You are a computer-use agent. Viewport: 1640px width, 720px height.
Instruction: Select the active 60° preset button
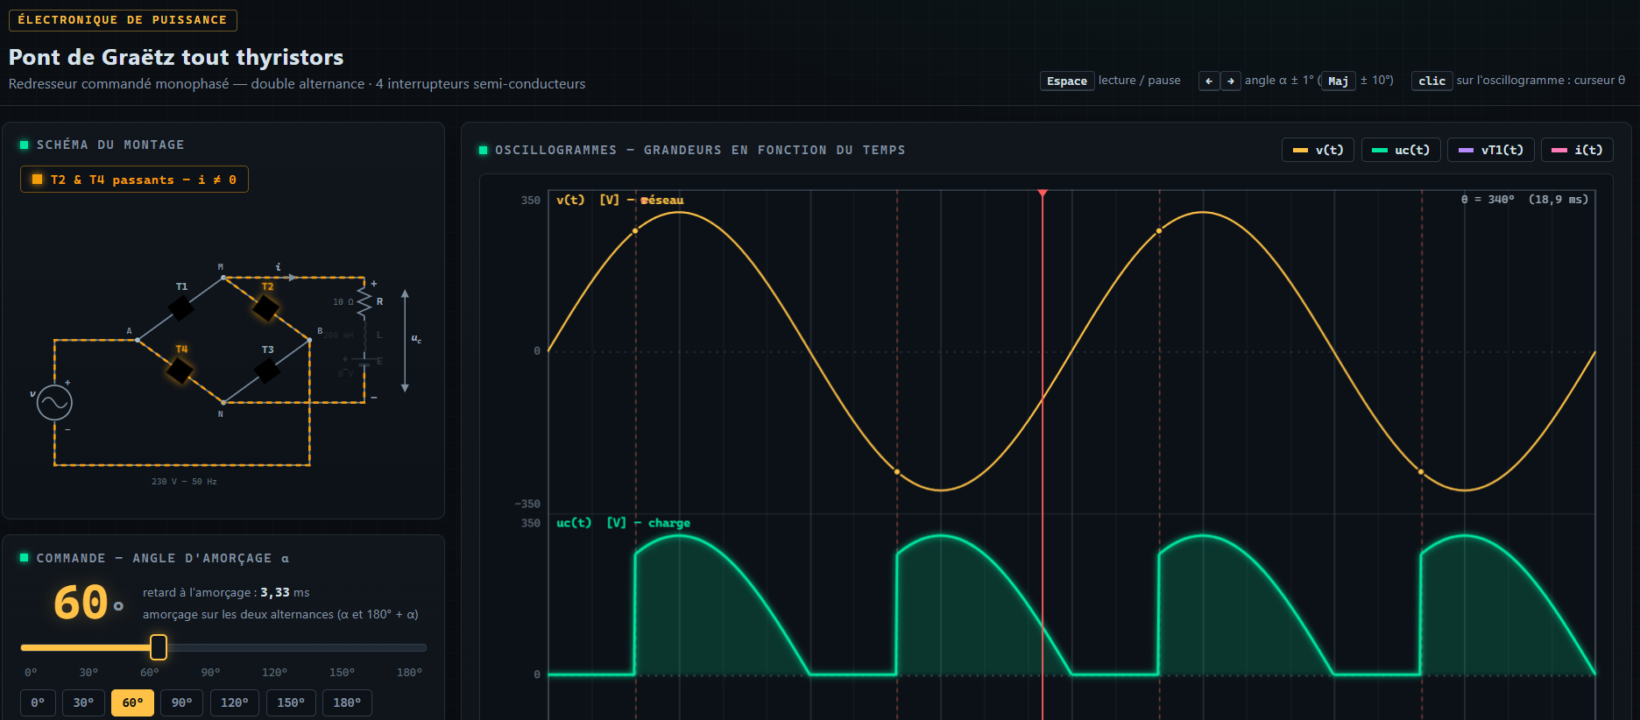132,702
